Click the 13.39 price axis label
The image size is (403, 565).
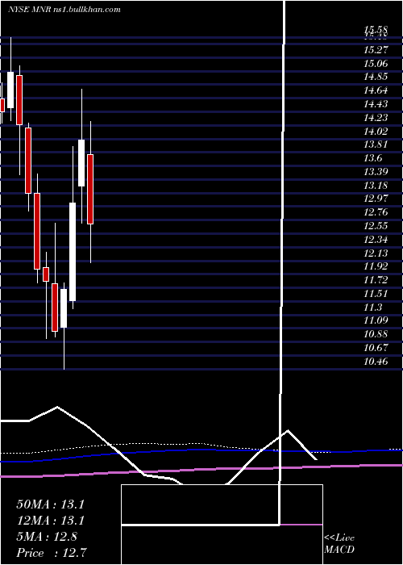(x=376, y=171)
